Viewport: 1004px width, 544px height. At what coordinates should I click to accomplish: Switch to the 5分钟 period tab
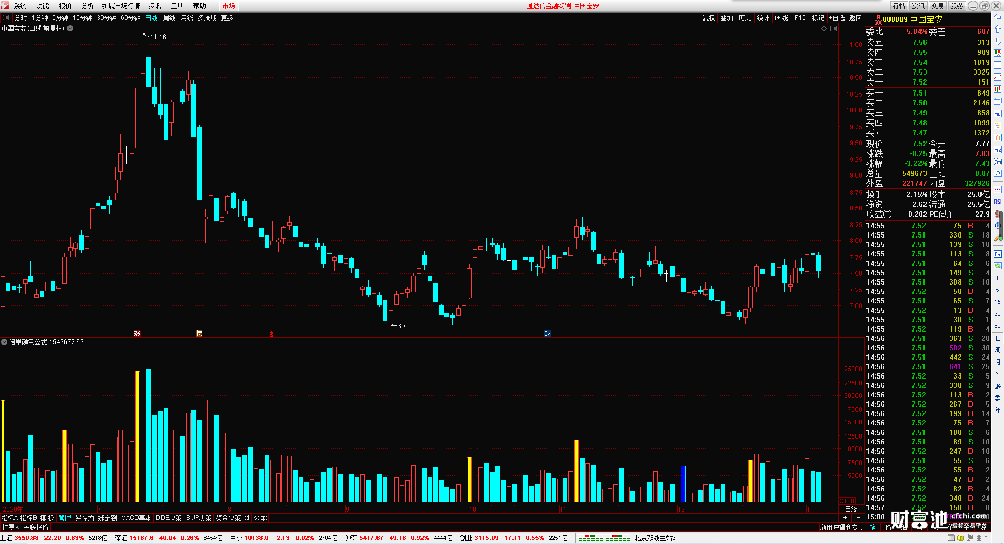coord(60,18)
